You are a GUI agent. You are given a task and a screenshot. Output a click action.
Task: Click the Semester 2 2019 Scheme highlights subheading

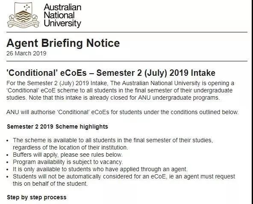pos(57,126)
